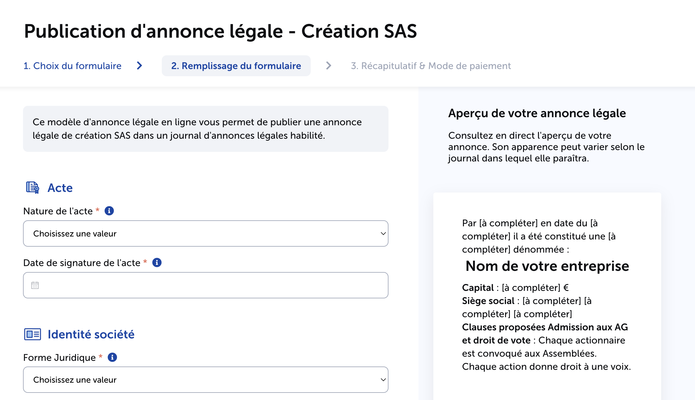Click the Acte document icon
This screenshot has height=400, width=695.
click(32, 188)
